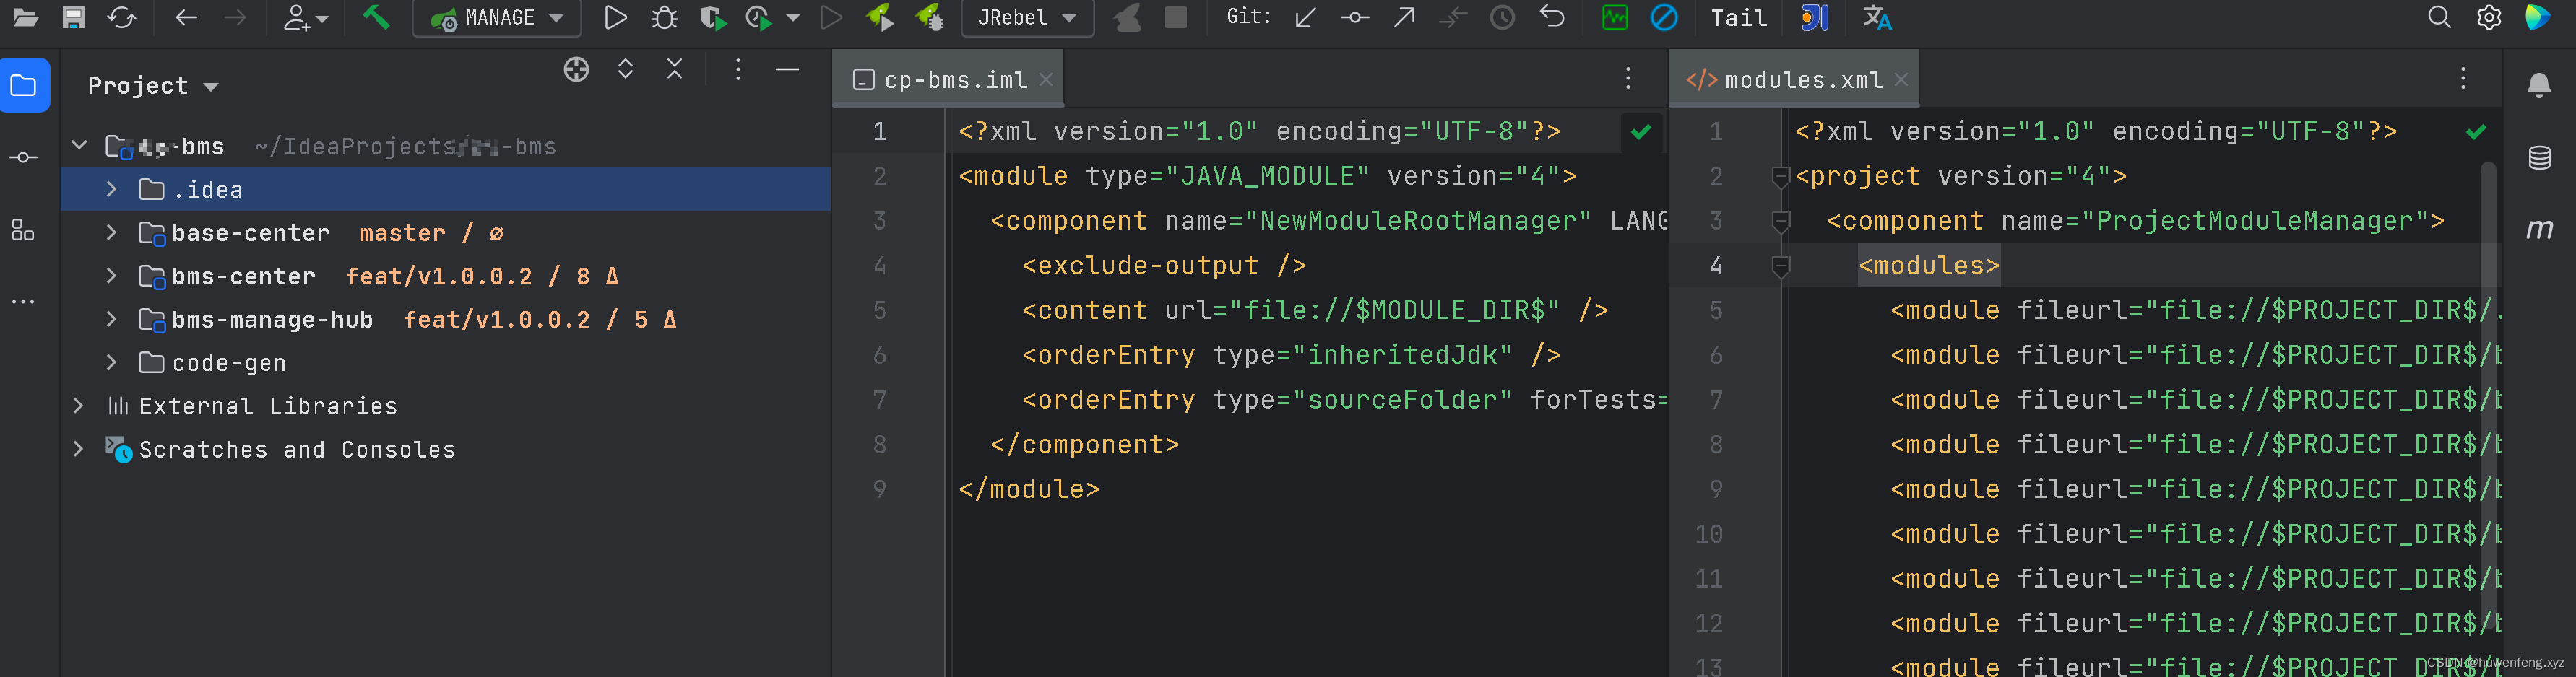Viewport: 2576px width, 677px height.
Task: Open the Project tool window sidebar icon
Action: [x=24, y=86]
